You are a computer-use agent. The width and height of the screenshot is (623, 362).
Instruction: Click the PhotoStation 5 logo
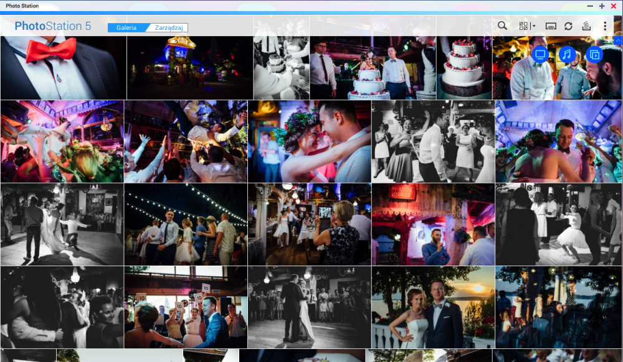point(53,26)
